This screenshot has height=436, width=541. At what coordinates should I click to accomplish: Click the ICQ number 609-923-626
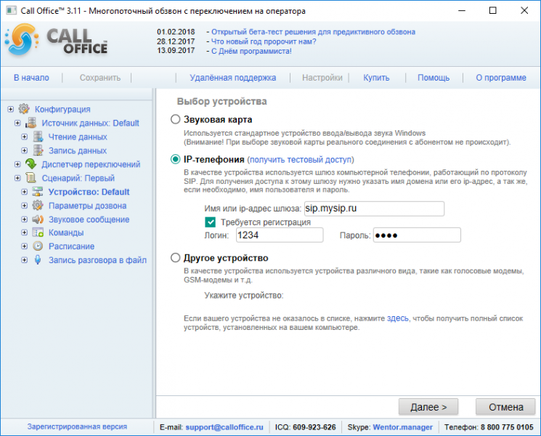[x=314, y=427]
